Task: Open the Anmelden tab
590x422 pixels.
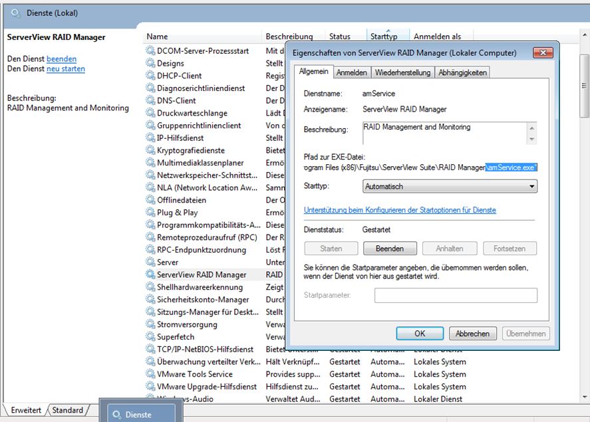Action: [351, 72]
